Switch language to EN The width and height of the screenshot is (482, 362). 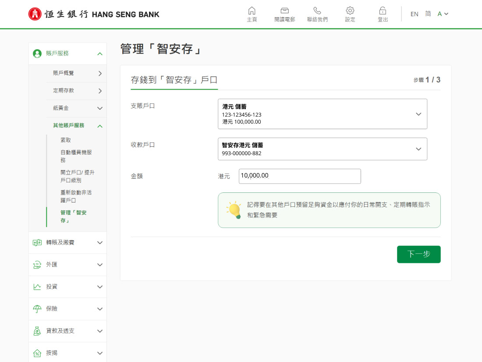pos(414,14)
